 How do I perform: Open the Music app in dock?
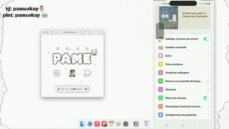(97, 124)
